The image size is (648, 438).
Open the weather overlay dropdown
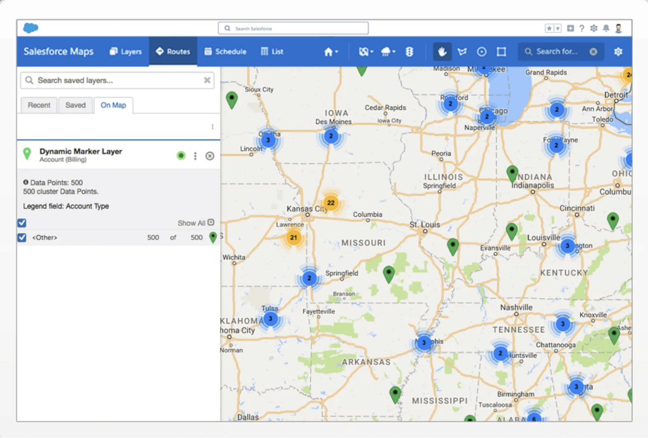pyautogui.click(x=388, y=52)
